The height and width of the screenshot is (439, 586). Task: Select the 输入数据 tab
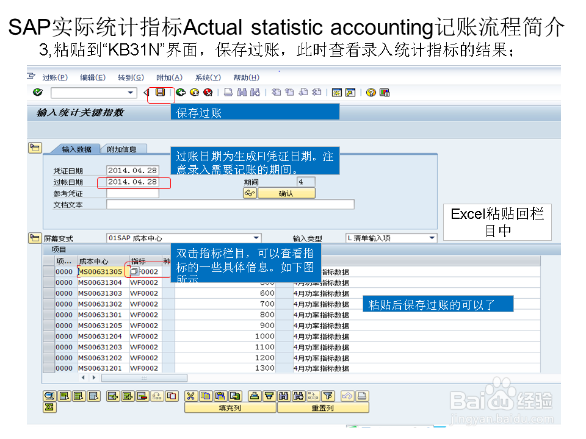tap(77, 149)
